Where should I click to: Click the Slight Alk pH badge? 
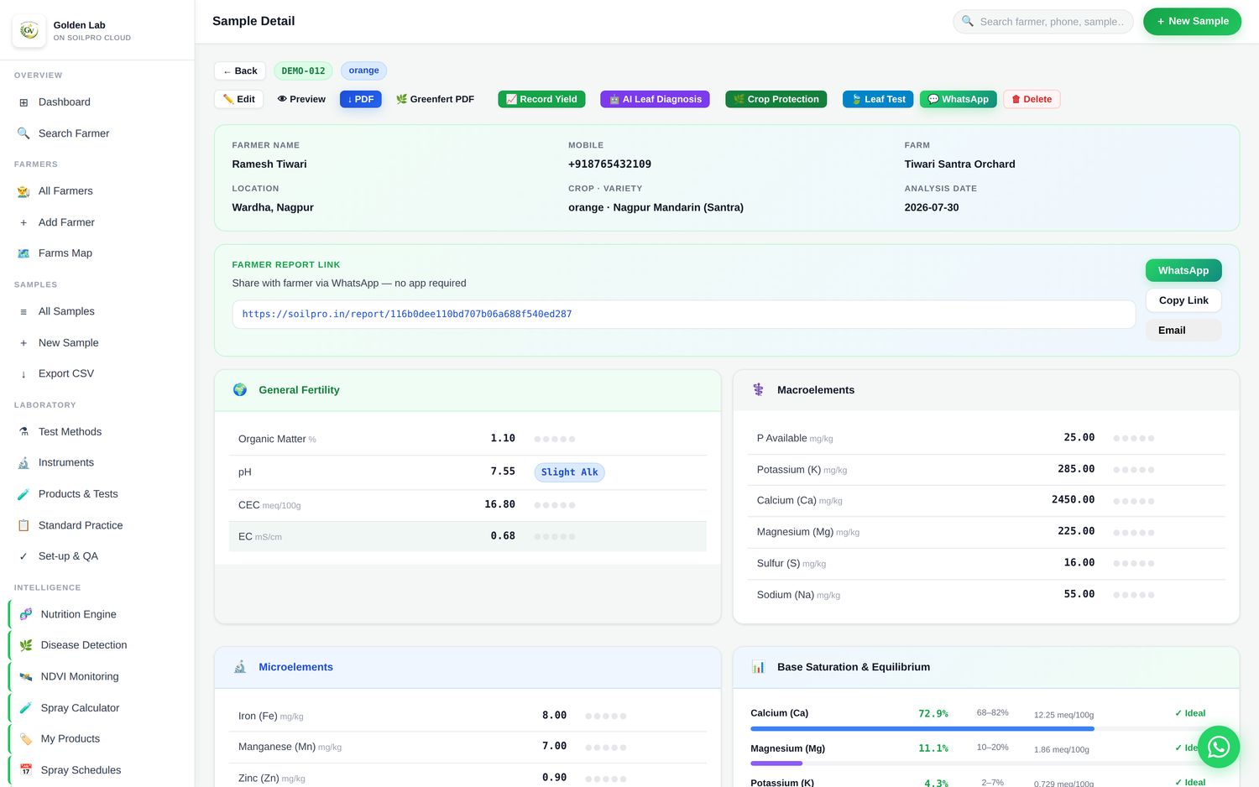[569, 472]
